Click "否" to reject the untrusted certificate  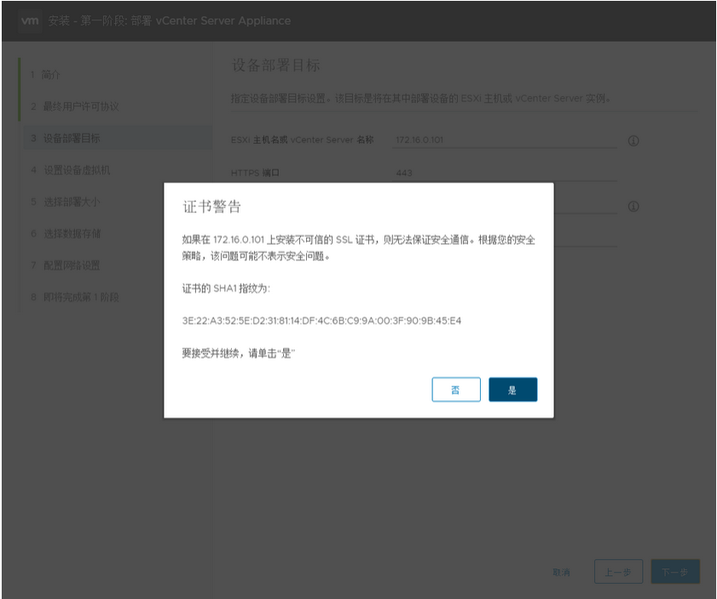pyautogui.click(x=456, y=389)
